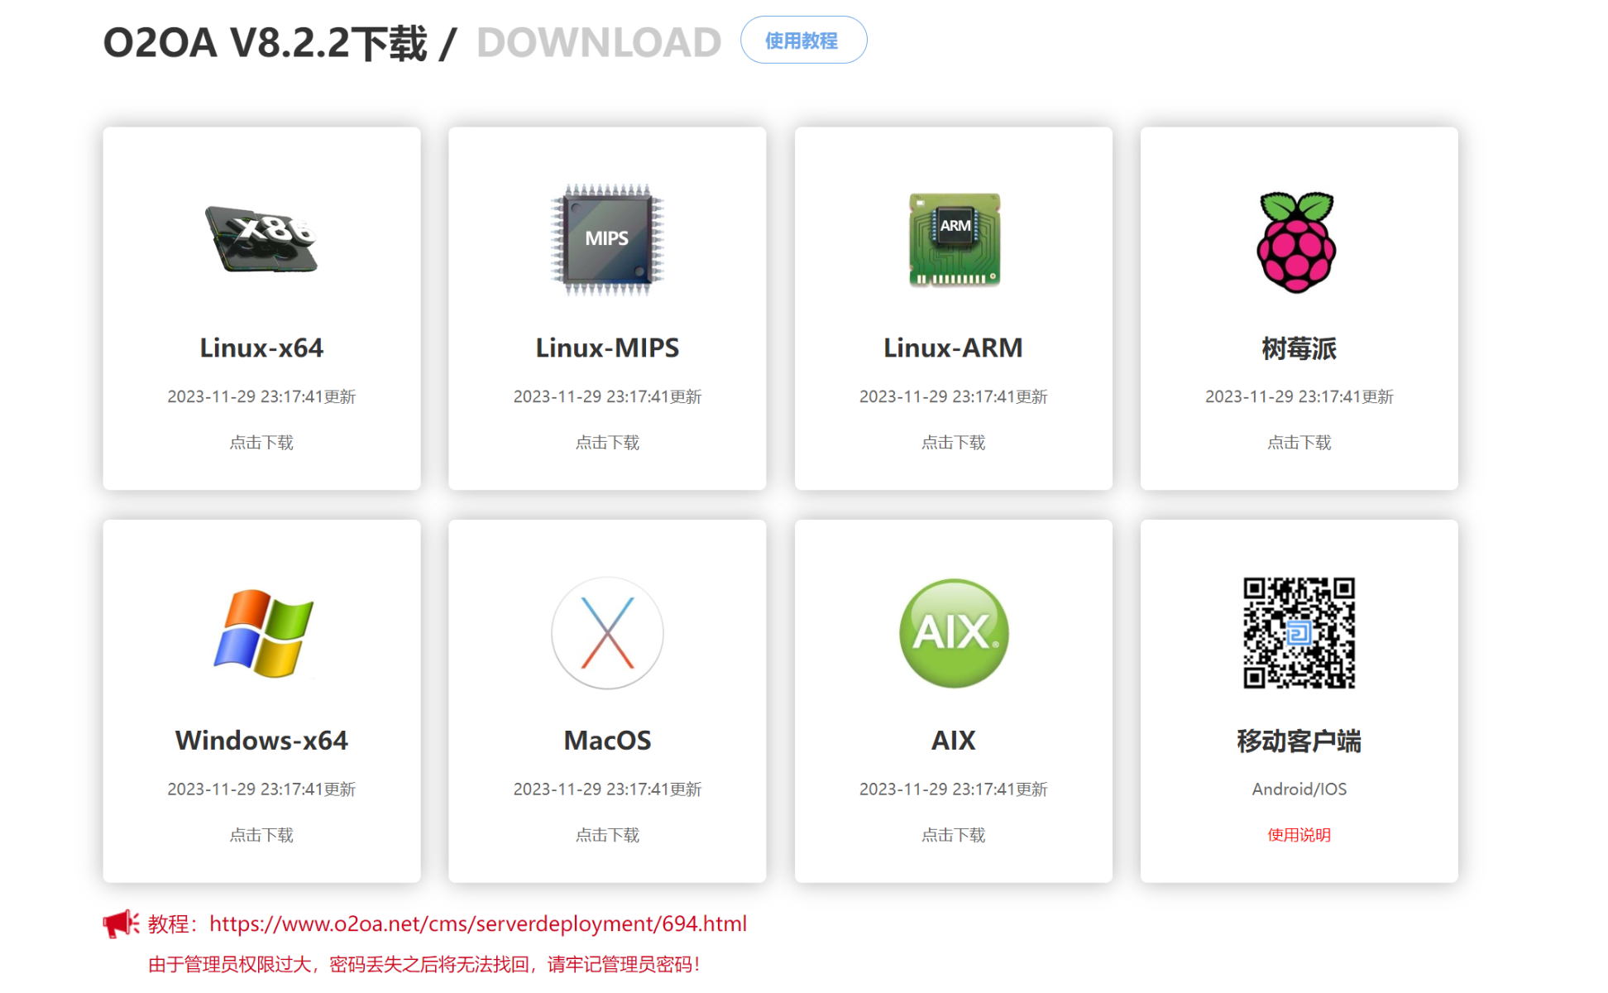
Task: Click 点击下载 under AIX
Action: tap(954, 835)
